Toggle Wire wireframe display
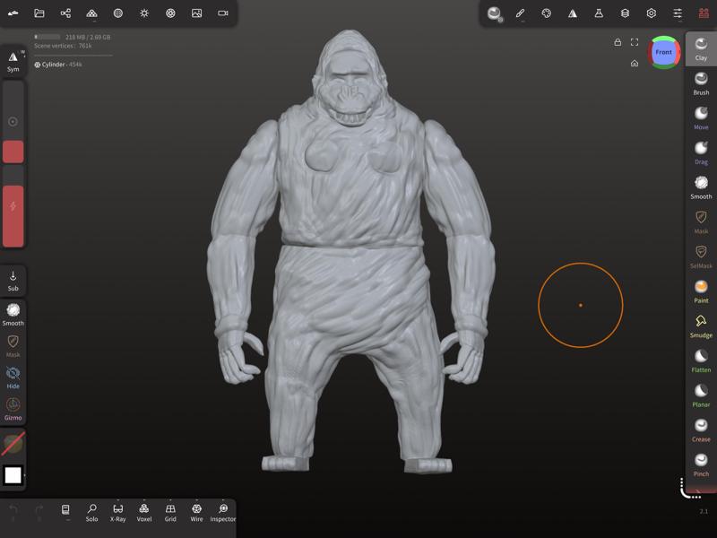This screenshot has width=717, height=538. click(196, 513)
